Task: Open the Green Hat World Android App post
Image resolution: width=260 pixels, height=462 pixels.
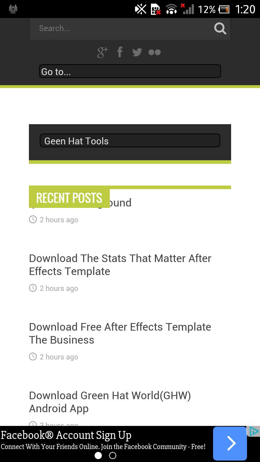Action: point(110,402)
